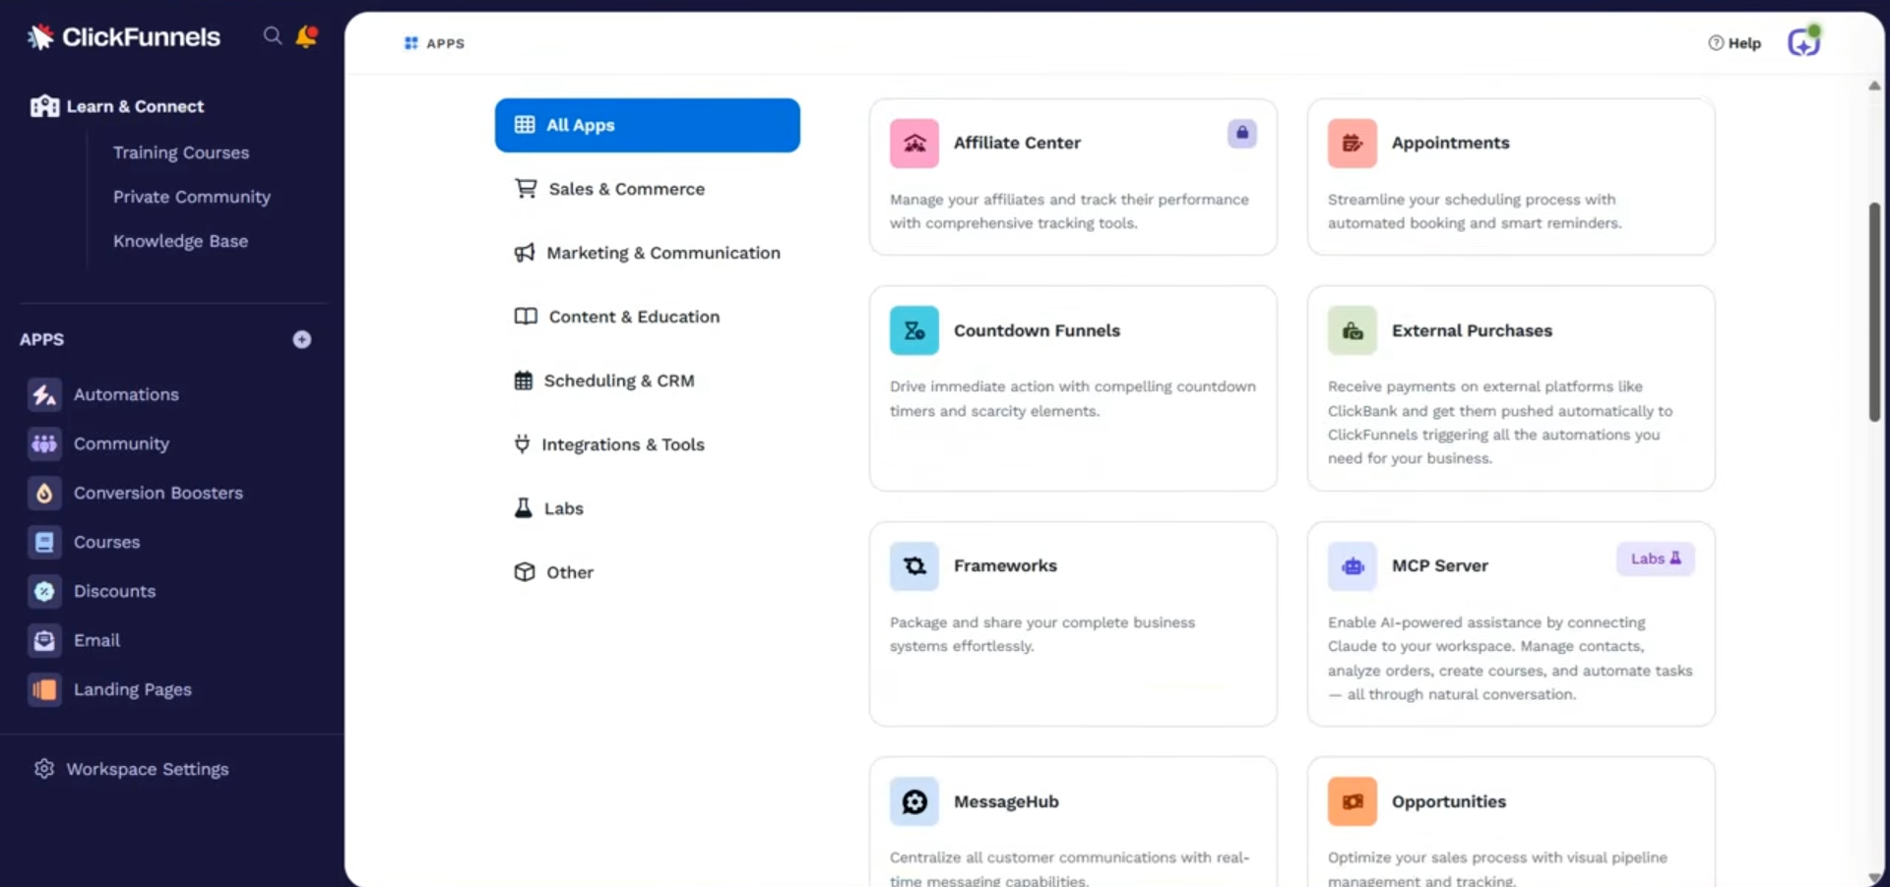Filter by Integrations & Tools
This screenshot has width=1890, height=887.
648,444
